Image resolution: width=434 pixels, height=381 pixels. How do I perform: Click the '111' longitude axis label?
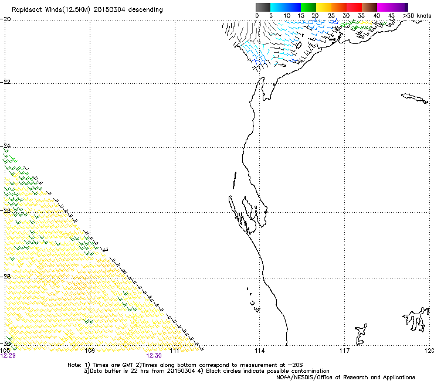click(175, 351)
